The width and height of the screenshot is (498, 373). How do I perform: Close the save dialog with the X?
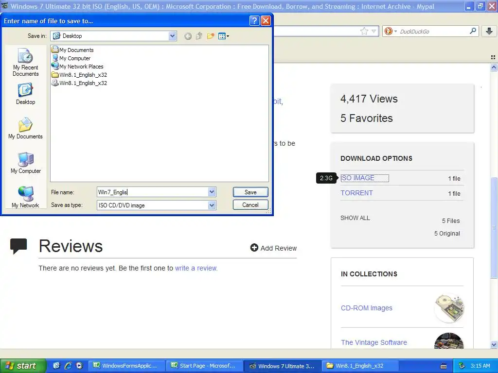(x=266, y=20)
